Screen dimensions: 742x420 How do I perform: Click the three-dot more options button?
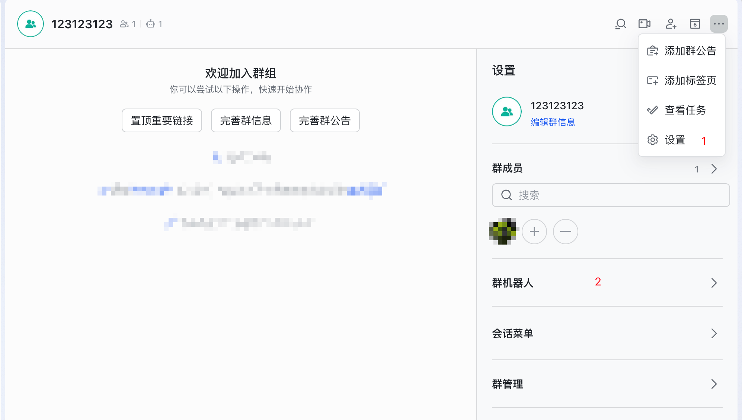click(x=719, y=24)
